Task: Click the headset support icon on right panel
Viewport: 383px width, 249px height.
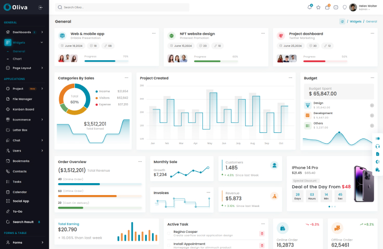Action: tap(377, 146)
